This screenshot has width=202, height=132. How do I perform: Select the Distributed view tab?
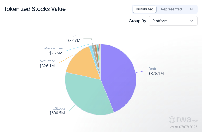[x=145, y=9]
